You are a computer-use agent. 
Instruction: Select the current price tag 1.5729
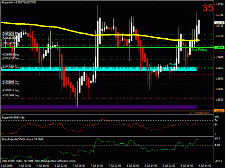point(219,23)
